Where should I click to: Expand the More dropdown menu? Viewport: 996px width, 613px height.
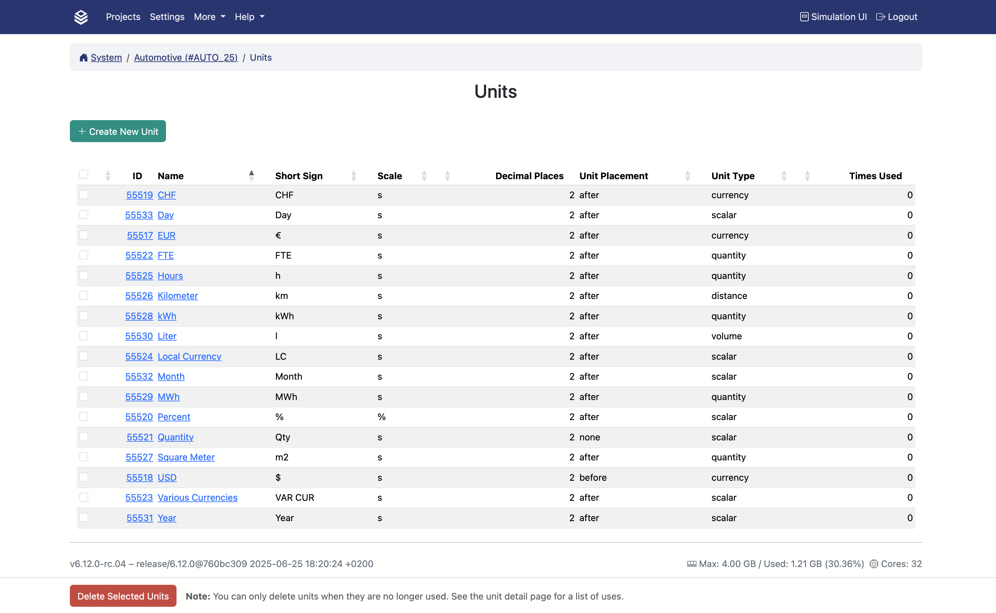(x=209, y=17)
